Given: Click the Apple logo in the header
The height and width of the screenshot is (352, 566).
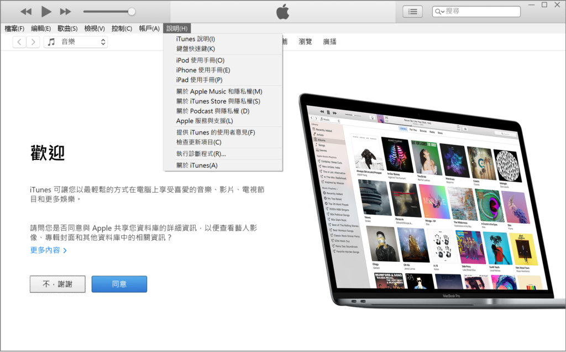Looking at the screenshot, I should click(283, 12).
